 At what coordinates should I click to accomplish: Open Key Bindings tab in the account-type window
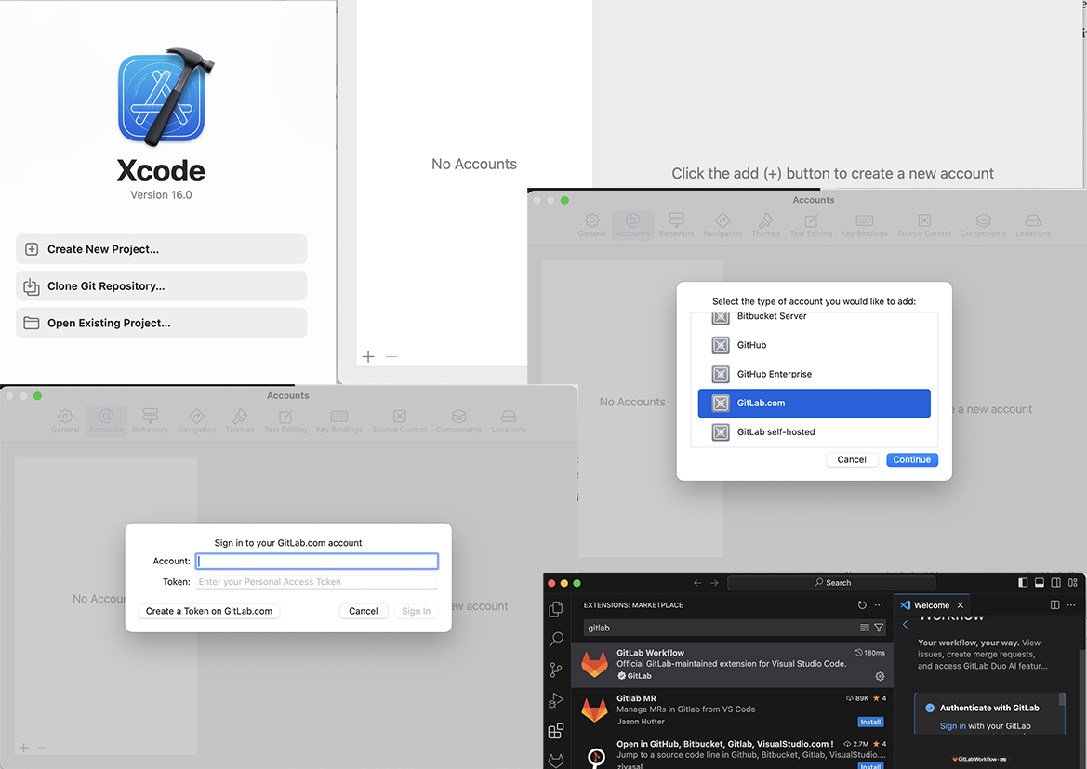point(865,225)
